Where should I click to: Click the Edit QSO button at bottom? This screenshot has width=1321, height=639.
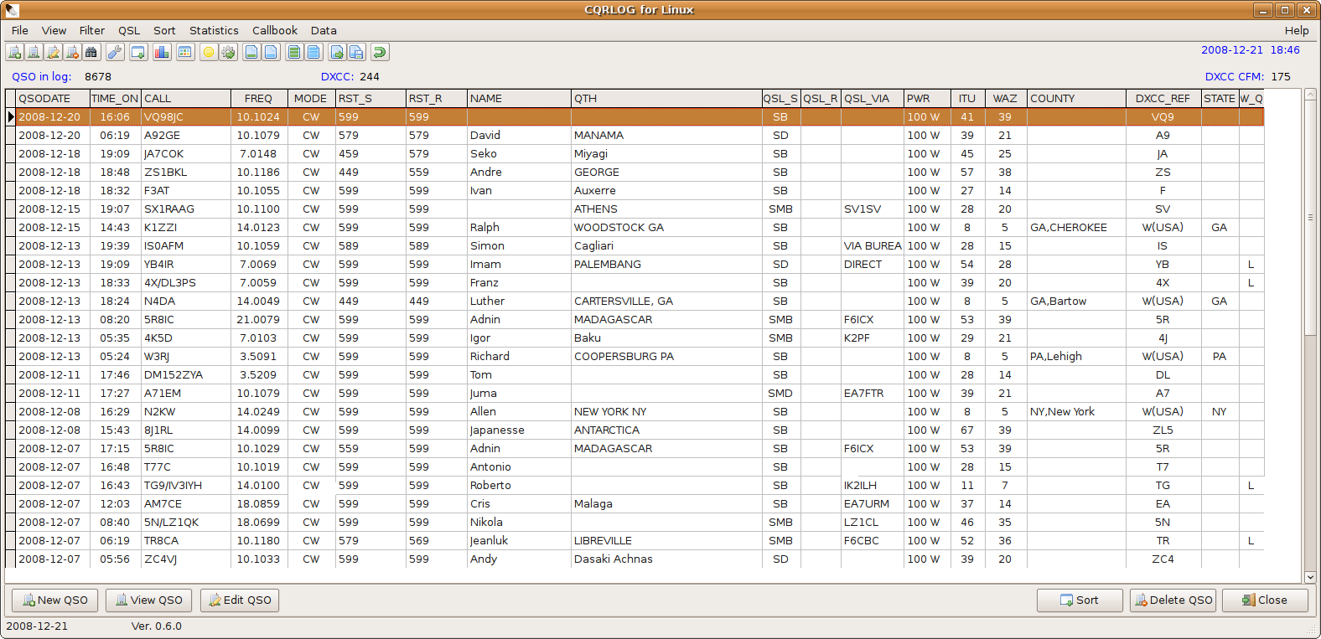coord(240,600)
